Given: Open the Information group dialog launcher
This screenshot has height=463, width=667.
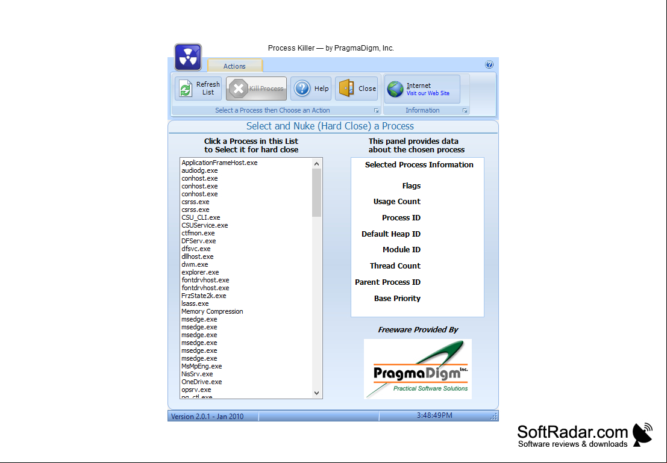Looking at the screenshot, I should pos(465,111).
